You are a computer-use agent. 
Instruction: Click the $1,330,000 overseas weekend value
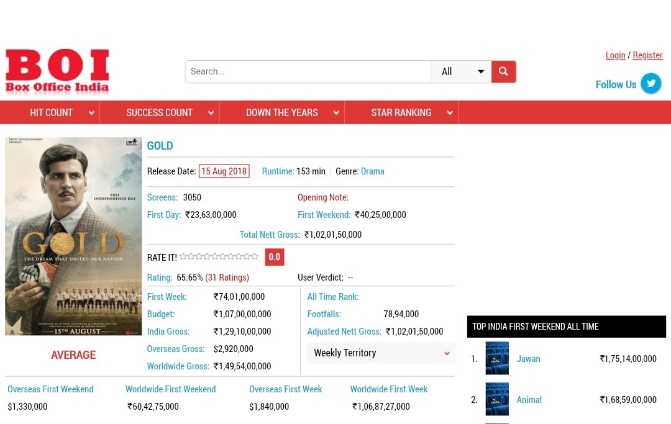point(27,407)
